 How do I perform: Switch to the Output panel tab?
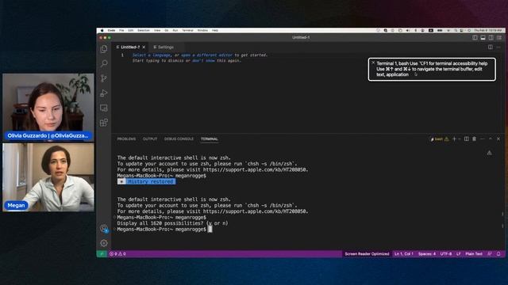(150, 139)
